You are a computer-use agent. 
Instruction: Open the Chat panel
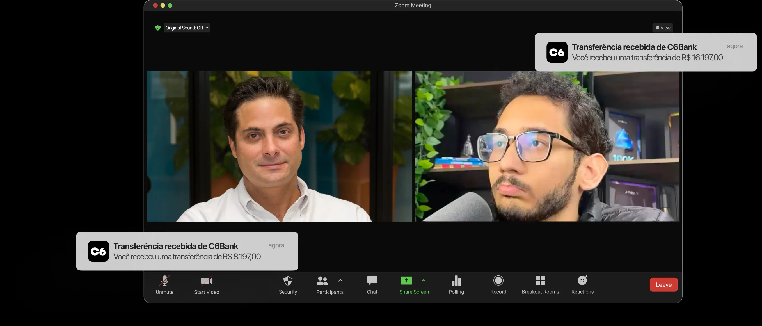point(372,285)
